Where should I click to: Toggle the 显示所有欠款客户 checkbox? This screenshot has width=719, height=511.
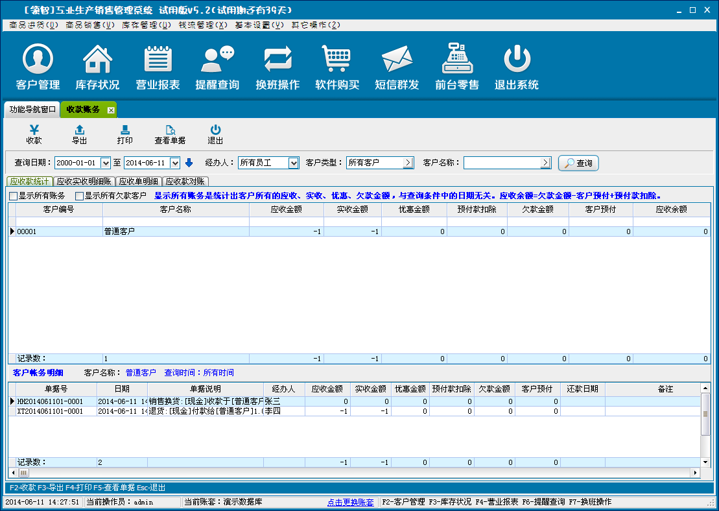coord(80,196)
